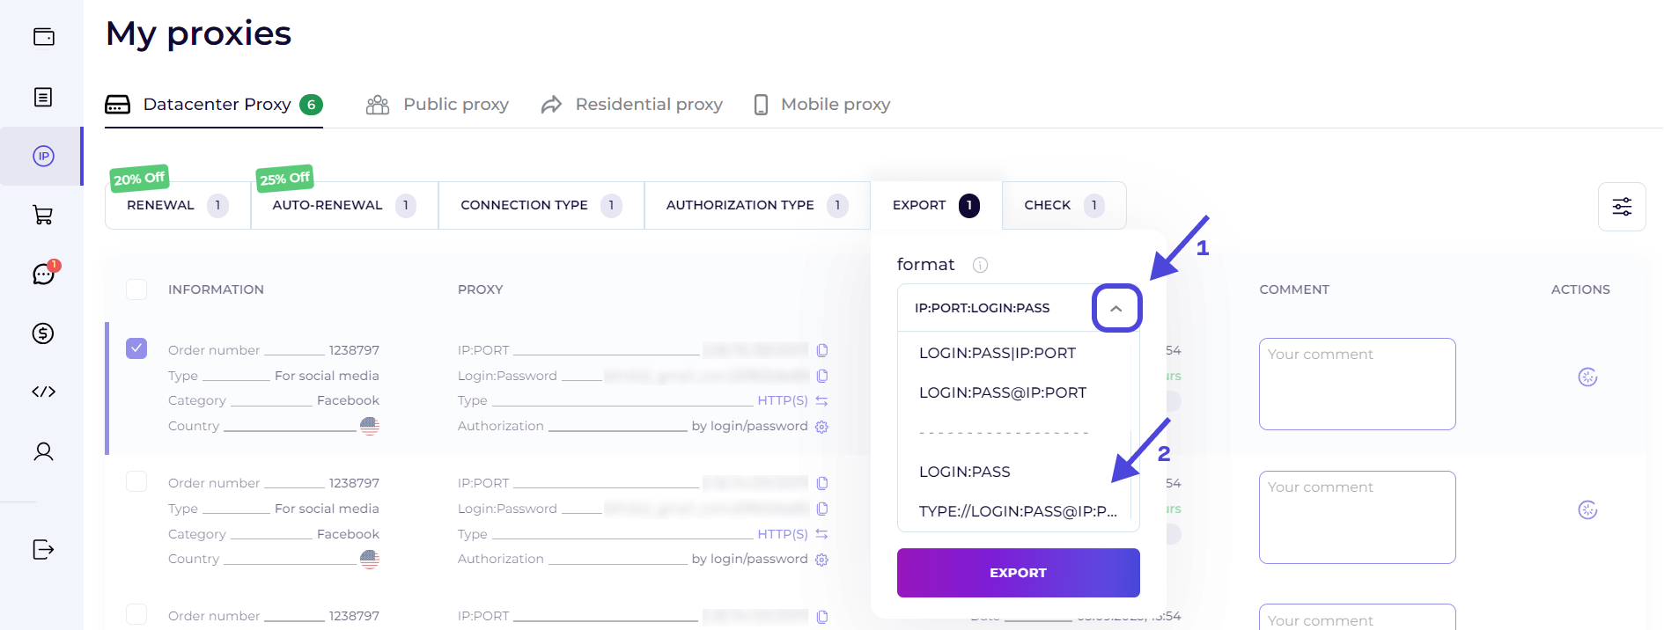Screen dimensions: 1664x630
Task: Copy Login:Password of the second proxy row
Action: pyautogui.click(x=822, y=509)
